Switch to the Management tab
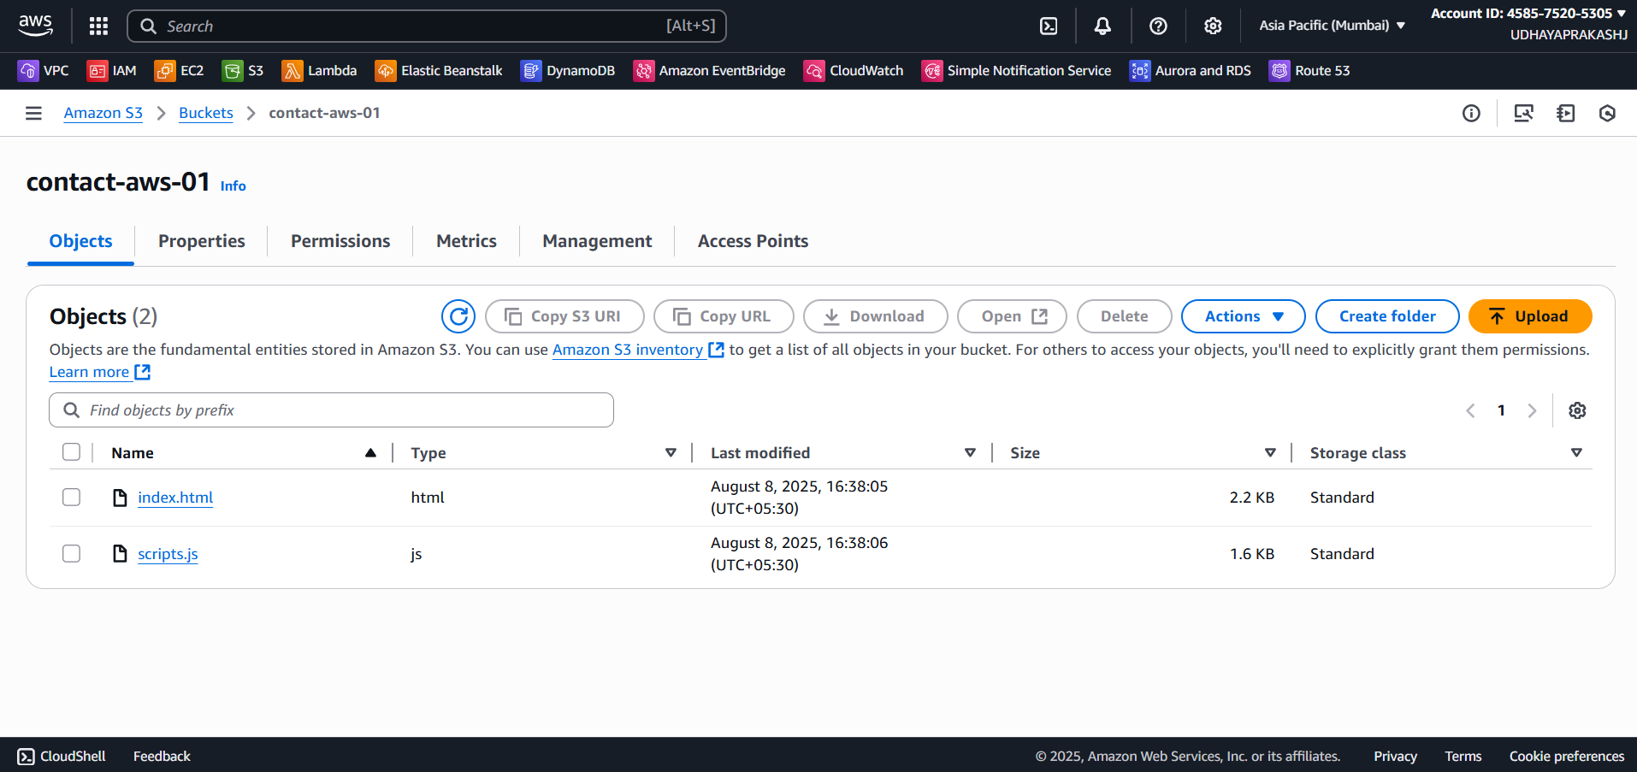The image size is (1637, 772). coord(597,241)
